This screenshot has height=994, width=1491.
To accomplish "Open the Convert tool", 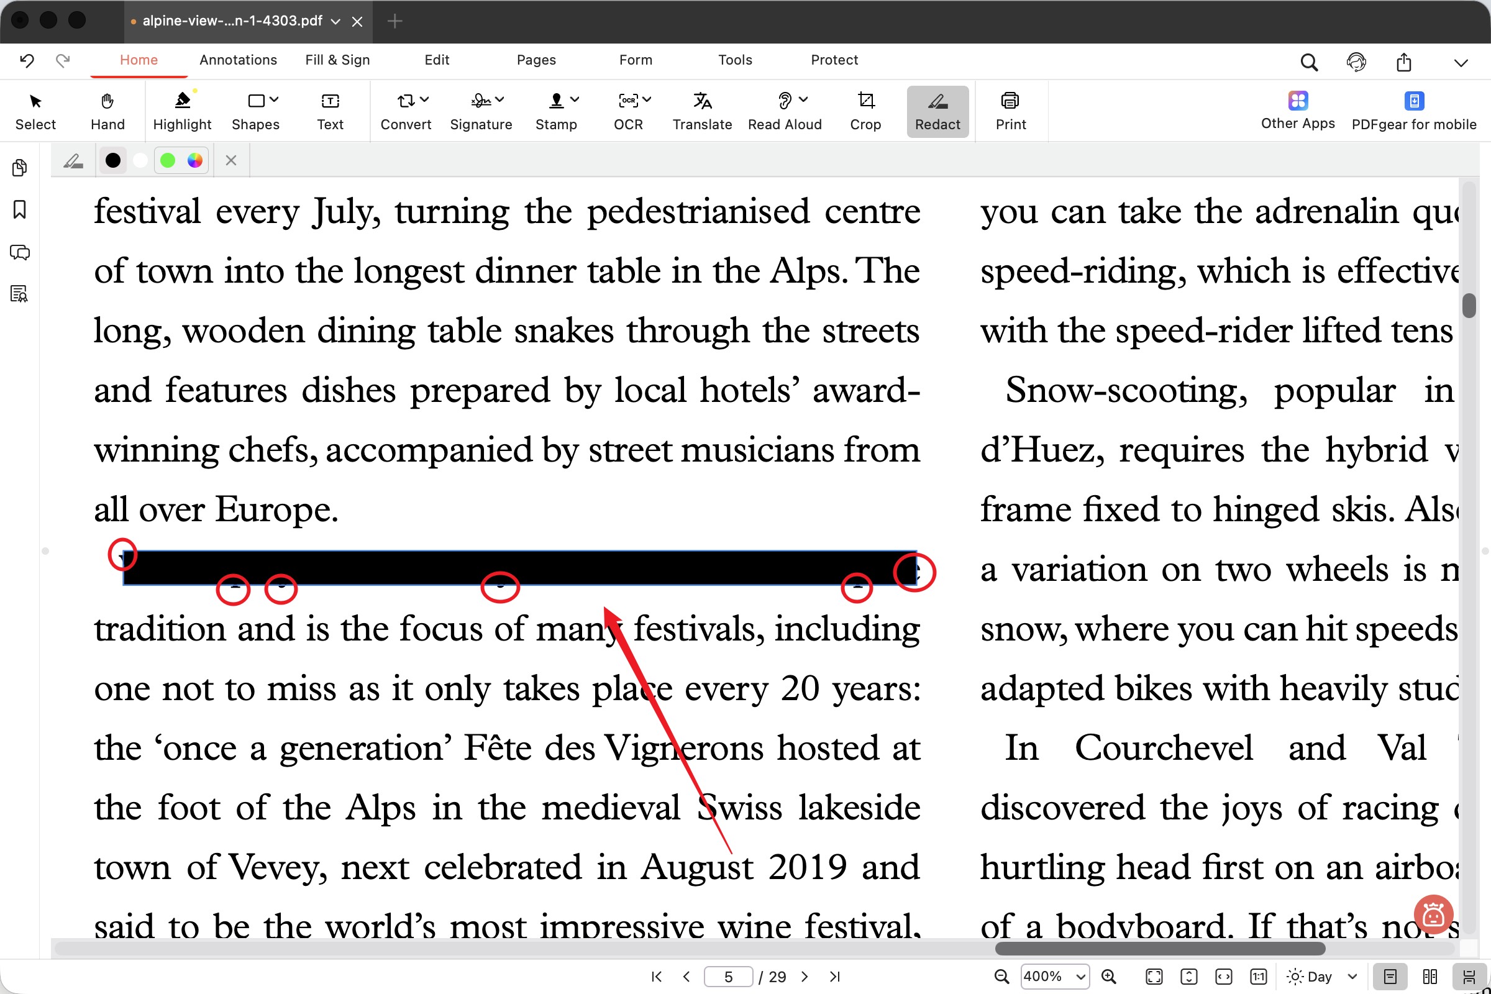I will (x=406, y=112).
